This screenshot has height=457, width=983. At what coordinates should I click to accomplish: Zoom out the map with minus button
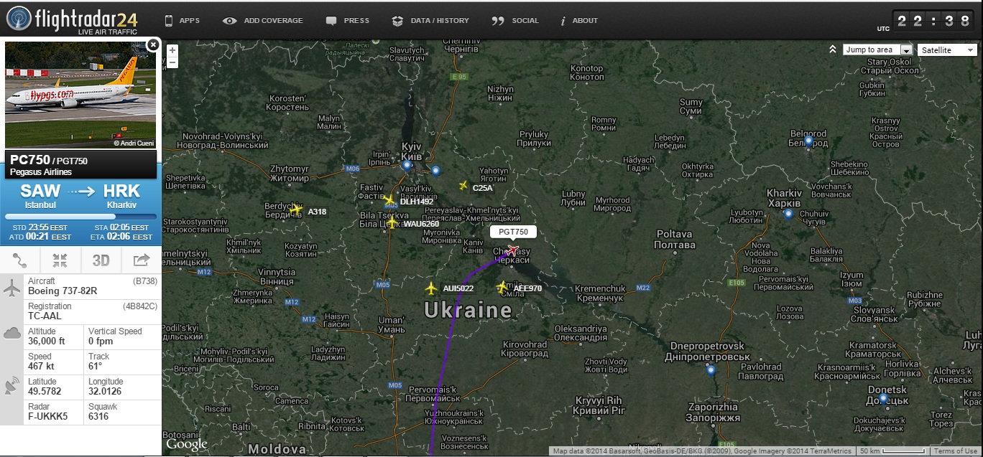[x=172, y=62]
